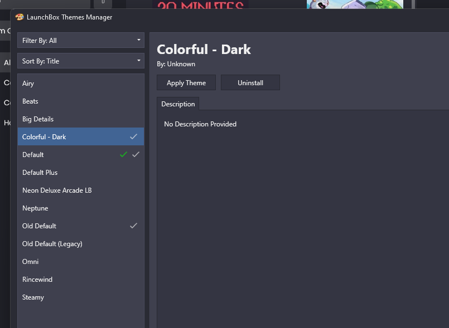
Task: Click the green checkmark on Default row
Action: (123, 155)
